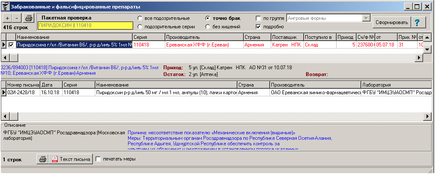Click bottom table's left horizontal scroll arrow
435x174 pixels.
pos(6,117)
